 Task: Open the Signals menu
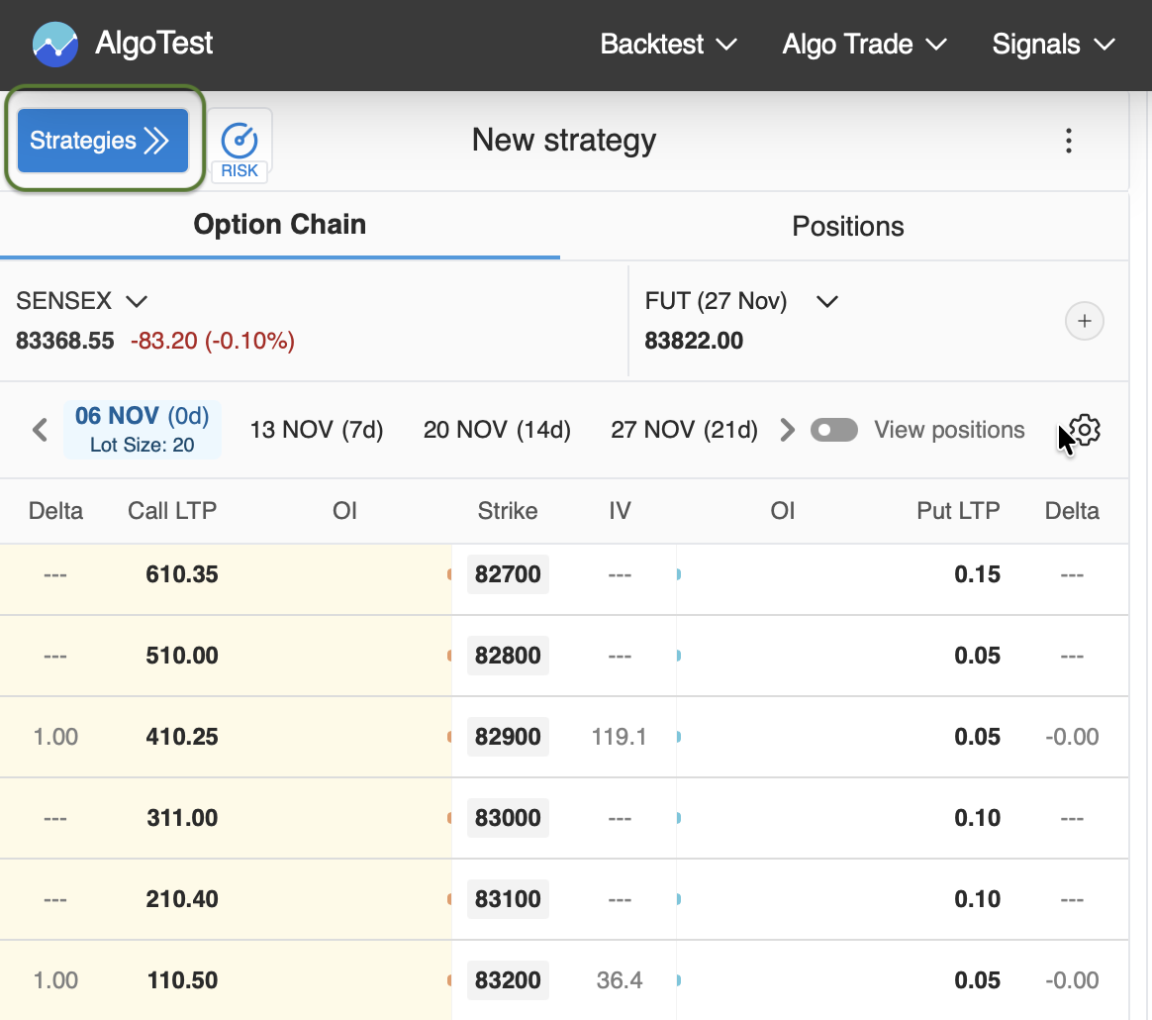[x=1053, y=45]
